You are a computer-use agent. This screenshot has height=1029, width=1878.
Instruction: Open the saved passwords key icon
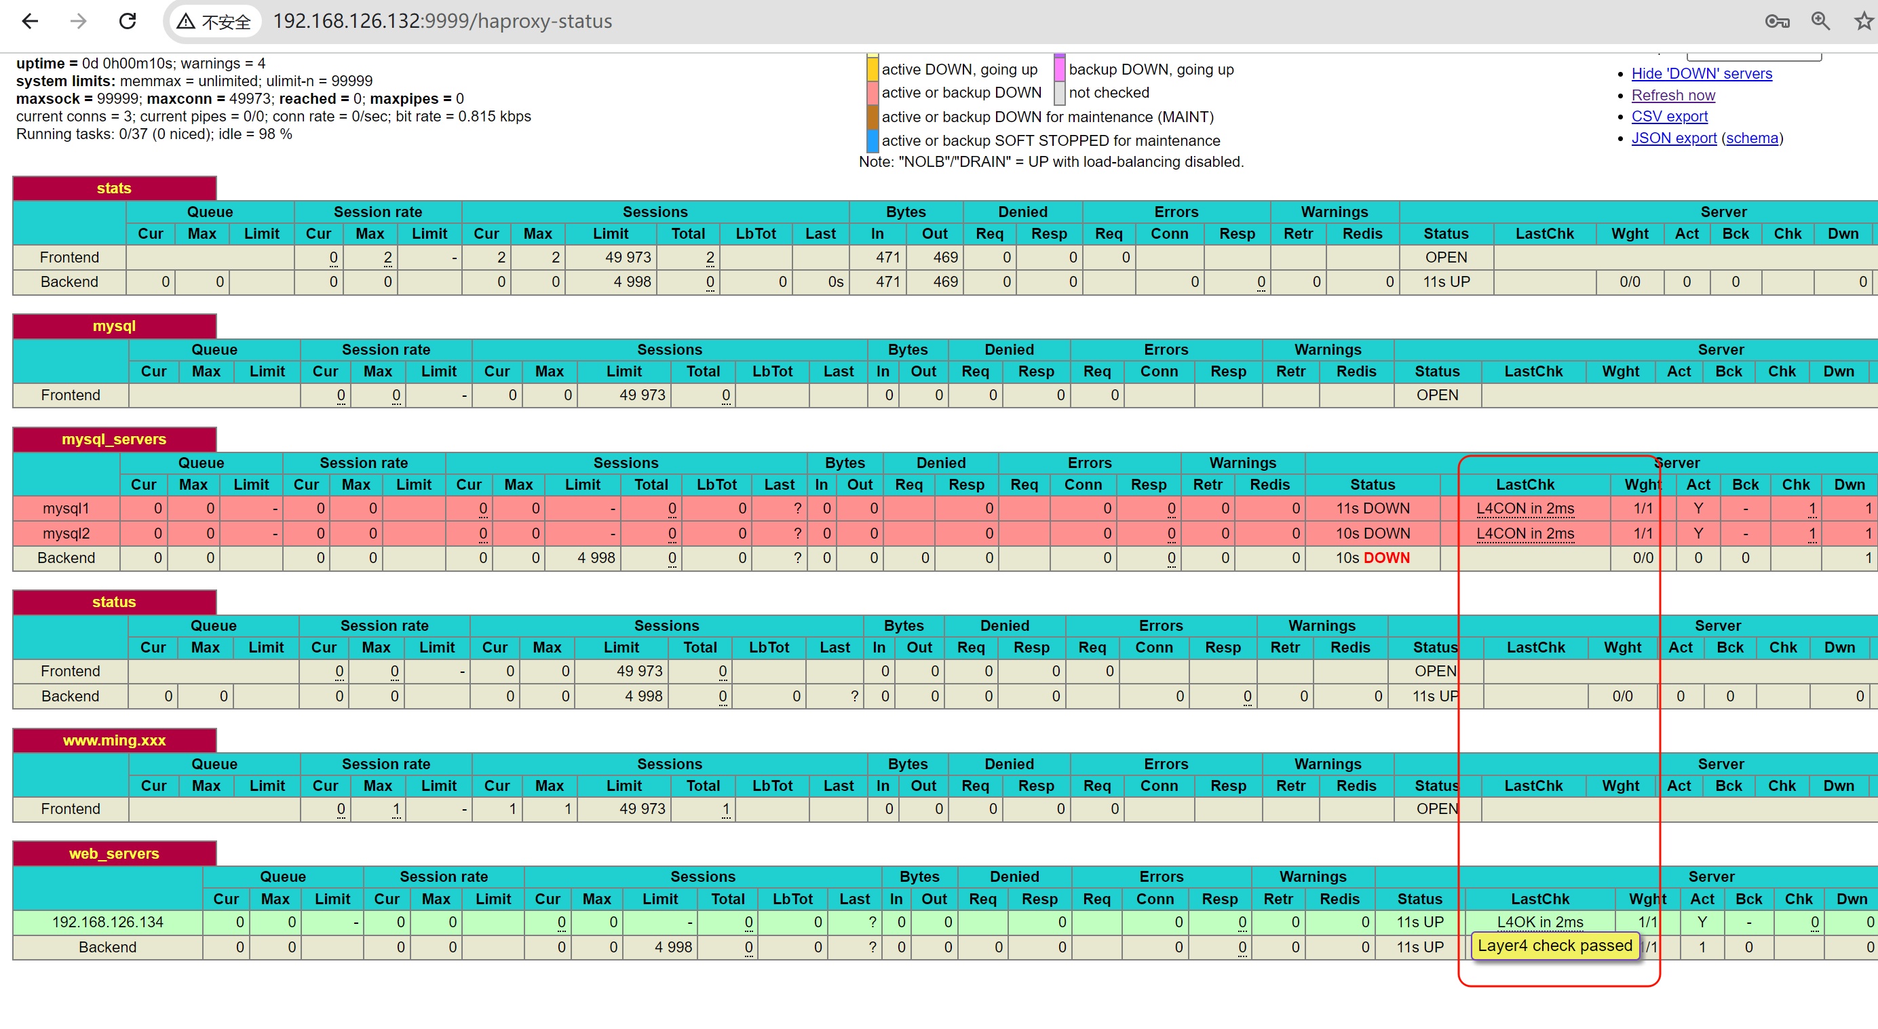point(1777,21)
